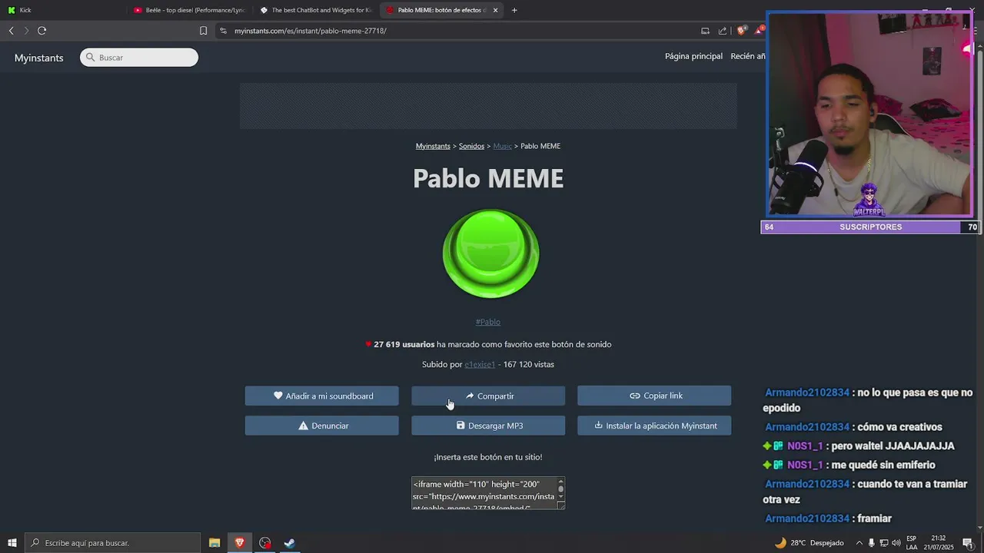Open uploader e1exise1 profile link
The image size is (984, 553).
(480, 364)
